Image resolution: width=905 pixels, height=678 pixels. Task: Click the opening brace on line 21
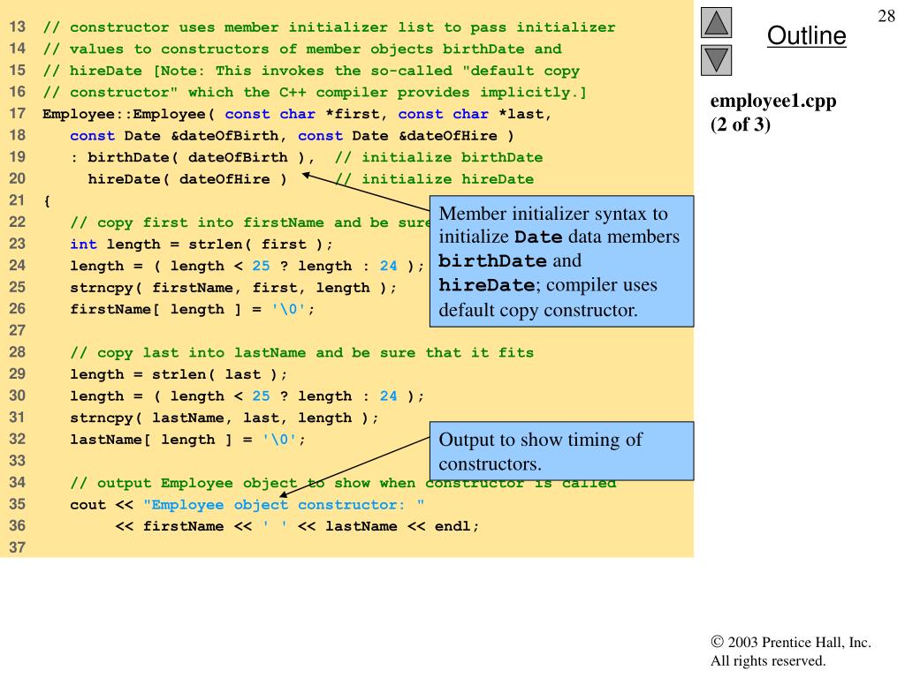click(47, 201)
